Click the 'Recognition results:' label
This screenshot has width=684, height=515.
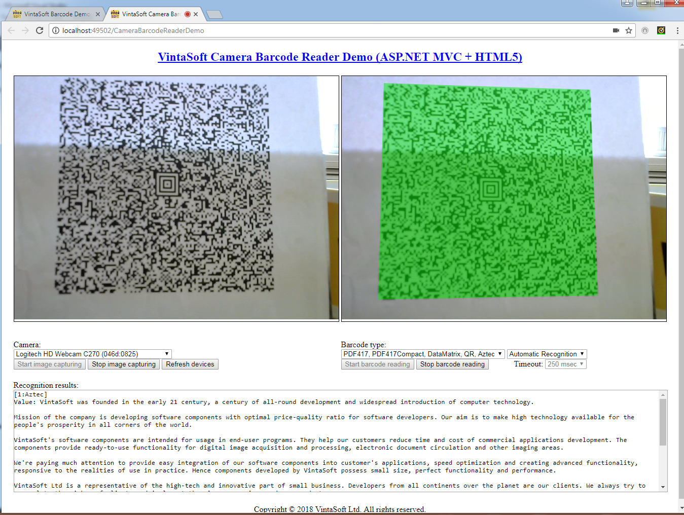46,385
